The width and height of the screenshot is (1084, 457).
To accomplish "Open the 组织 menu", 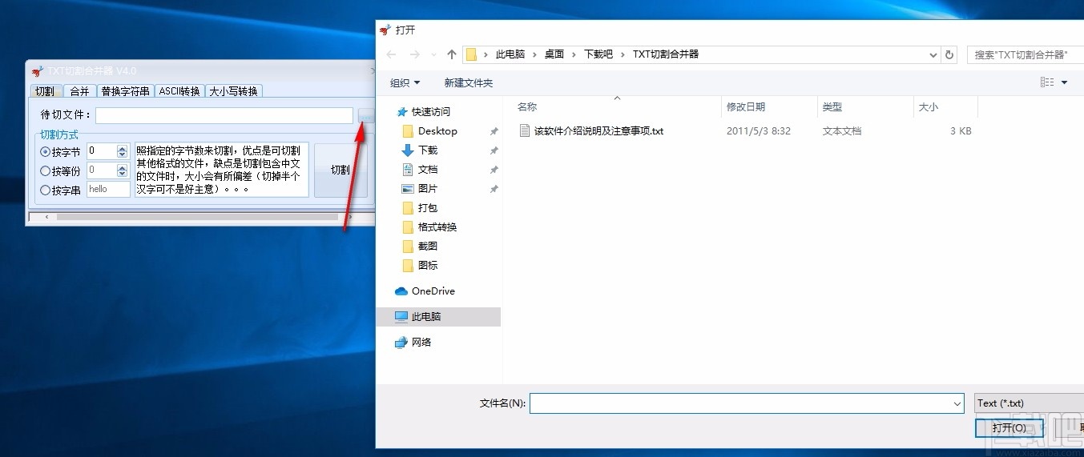I will point(405,82).
